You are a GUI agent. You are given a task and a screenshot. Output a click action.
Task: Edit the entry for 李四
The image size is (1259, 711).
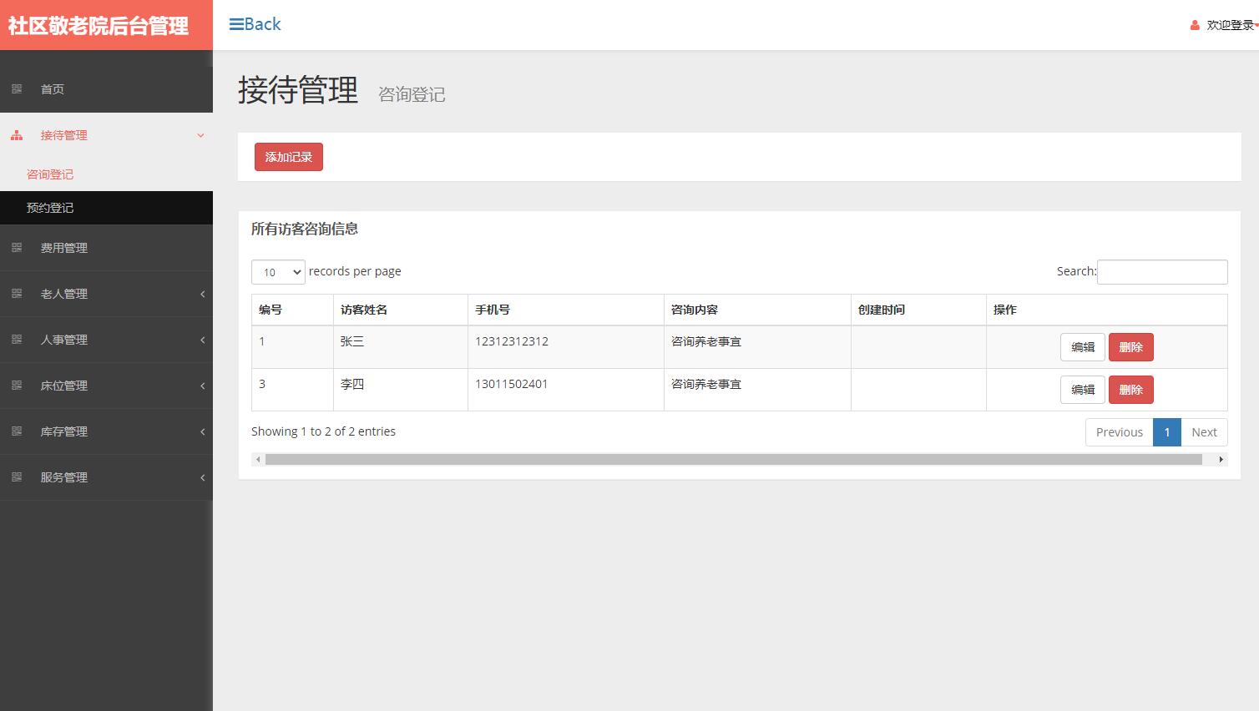click(x=1082, y=389)
